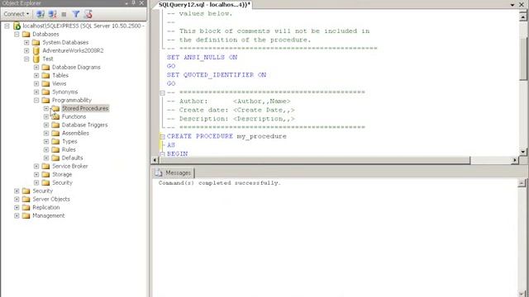
Task: Click the Assemblies folder icon
Action: pyautogui.click(x=55, y=133)
